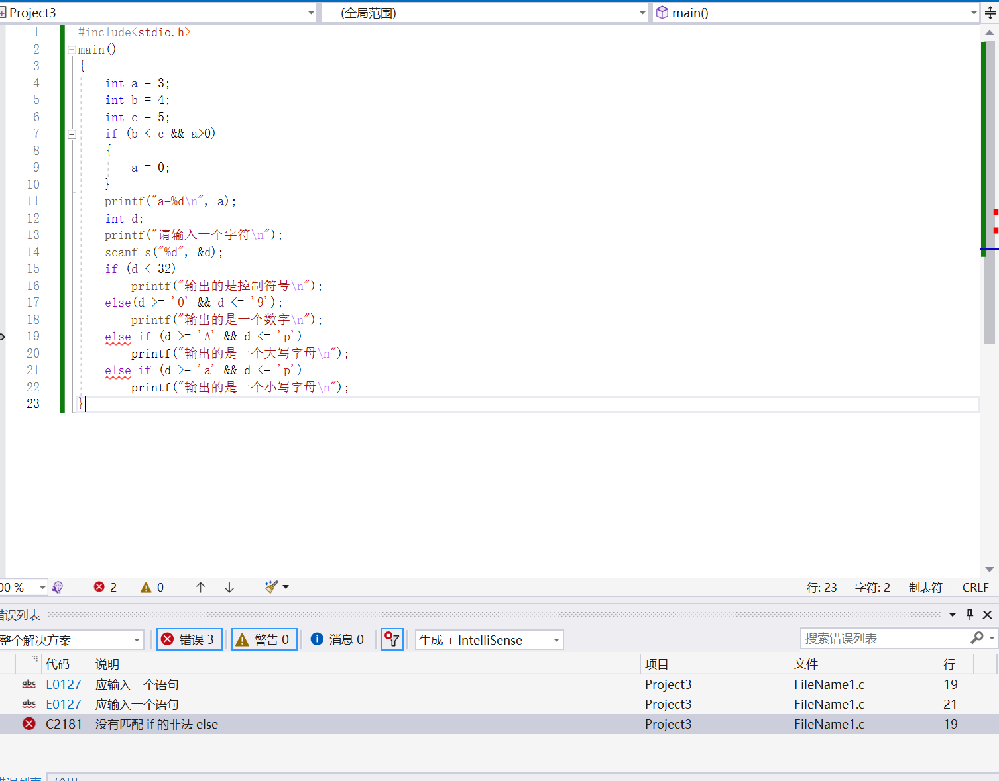Click the severity category column header icon
The width and height of the screenshot is (999, 781).
(34, 659)
